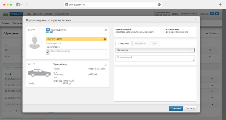Edit the mileage value 32000
This screenshot has height=120, width=226.
pos(70,84)
